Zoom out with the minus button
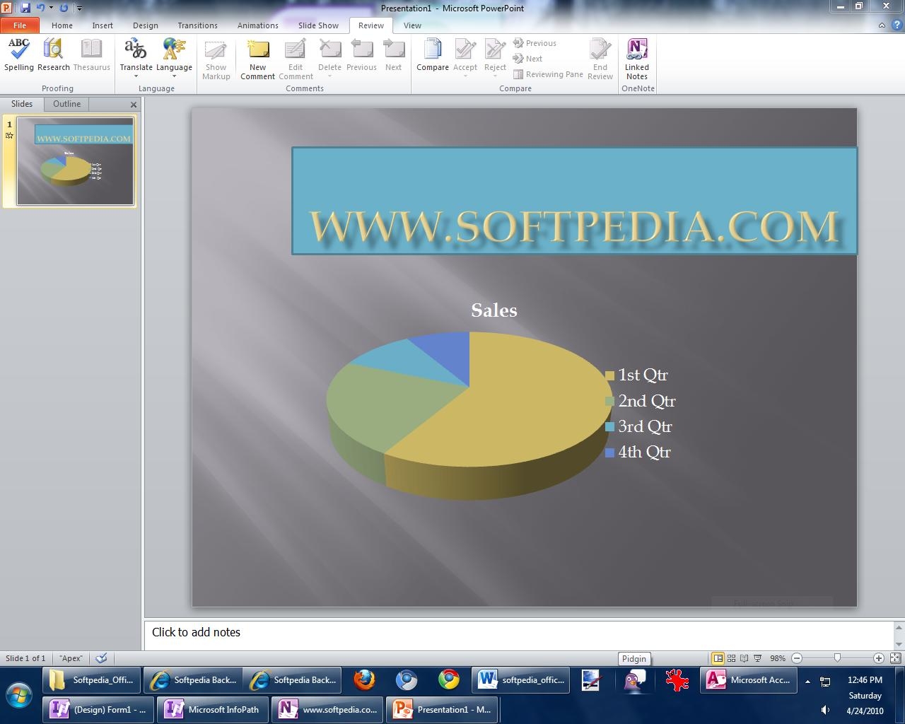Screen dimensions: 905x724 pos(797,658)
